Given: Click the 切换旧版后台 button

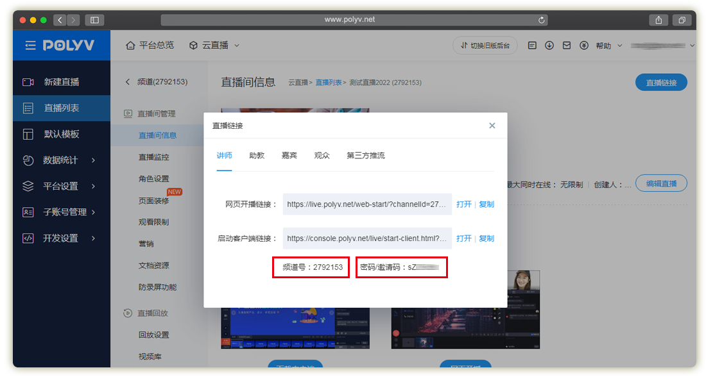Looking at the screenshot, I should 485,46.
